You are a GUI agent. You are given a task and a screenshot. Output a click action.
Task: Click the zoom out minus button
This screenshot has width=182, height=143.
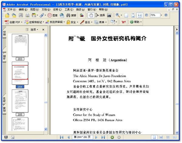[x=147, y=15]
